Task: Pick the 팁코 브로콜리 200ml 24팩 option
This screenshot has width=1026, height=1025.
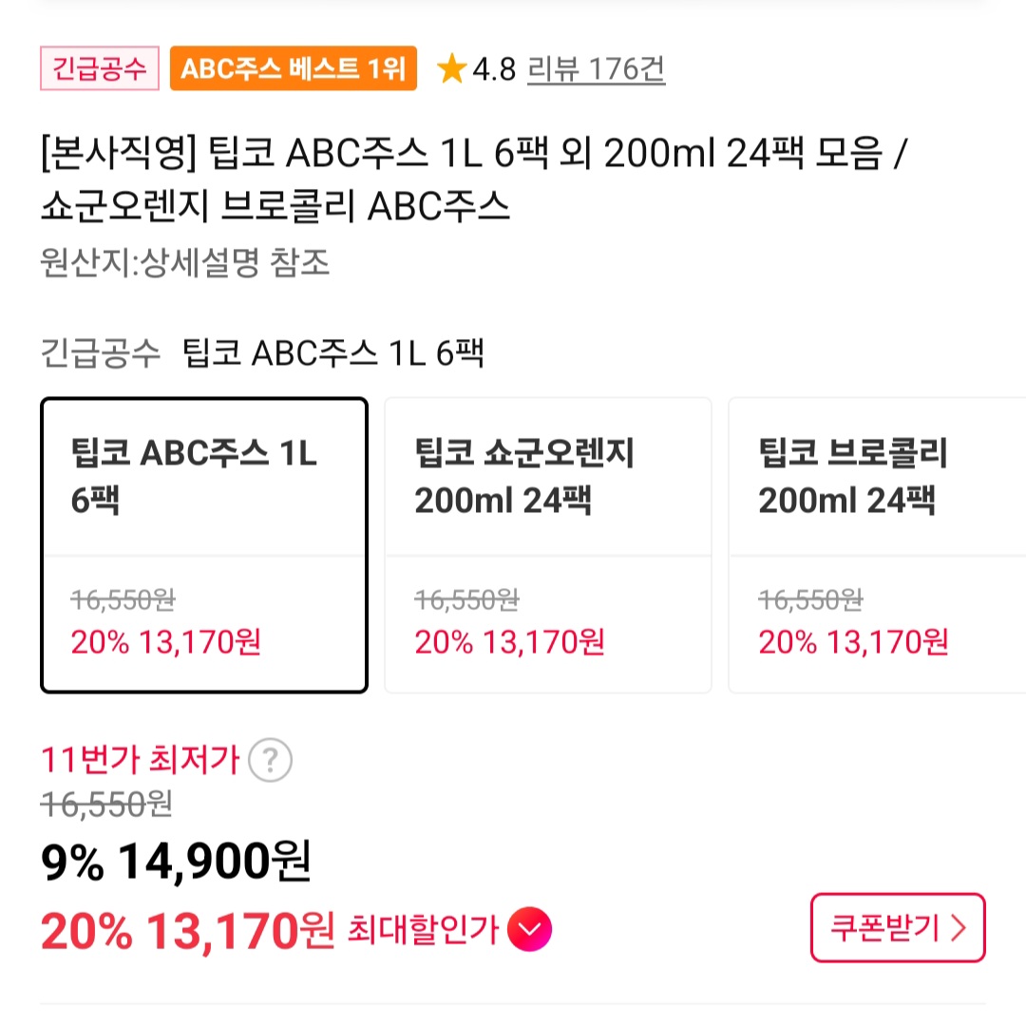Action: 877,545
